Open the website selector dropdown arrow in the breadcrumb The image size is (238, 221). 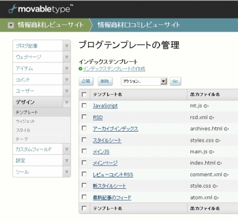pyautogui.click(x=11, y=25)
